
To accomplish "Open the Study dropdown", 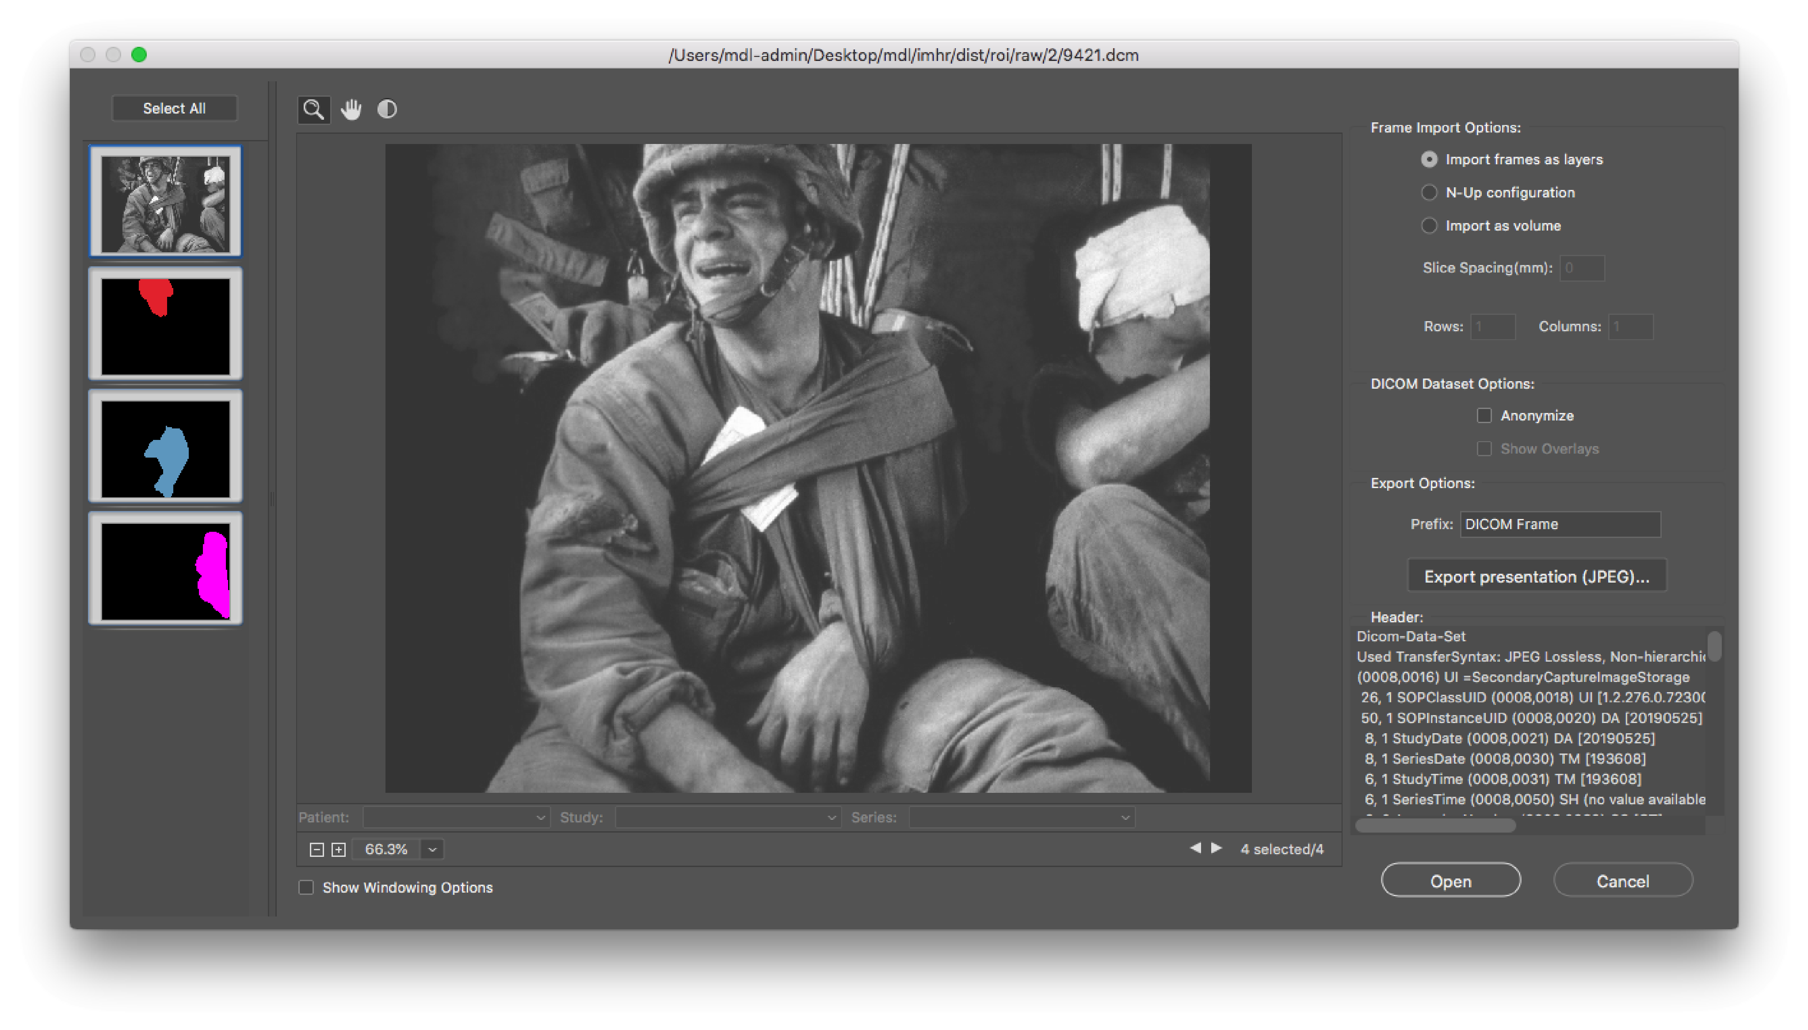I will (x=729, y=818).
